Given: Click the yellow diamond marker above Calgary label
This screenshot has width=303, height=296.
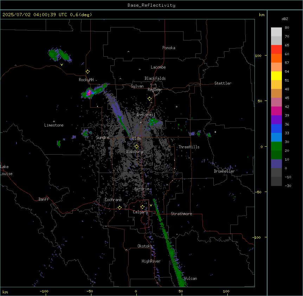Looking at the screenshot, I should [x=142, y=207].
